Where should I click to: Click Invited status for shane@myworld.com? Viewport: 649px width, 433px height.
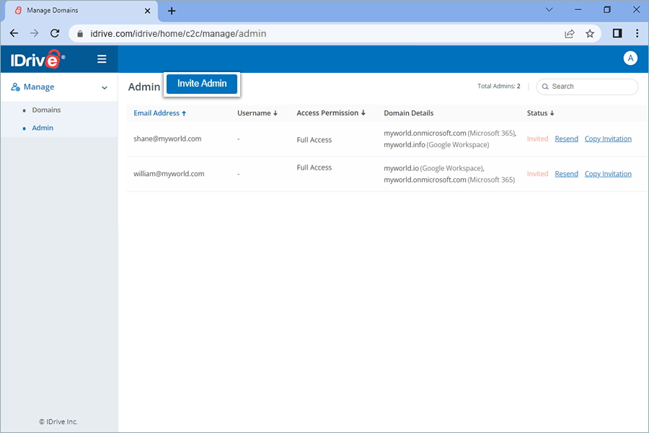click(537, 139)
